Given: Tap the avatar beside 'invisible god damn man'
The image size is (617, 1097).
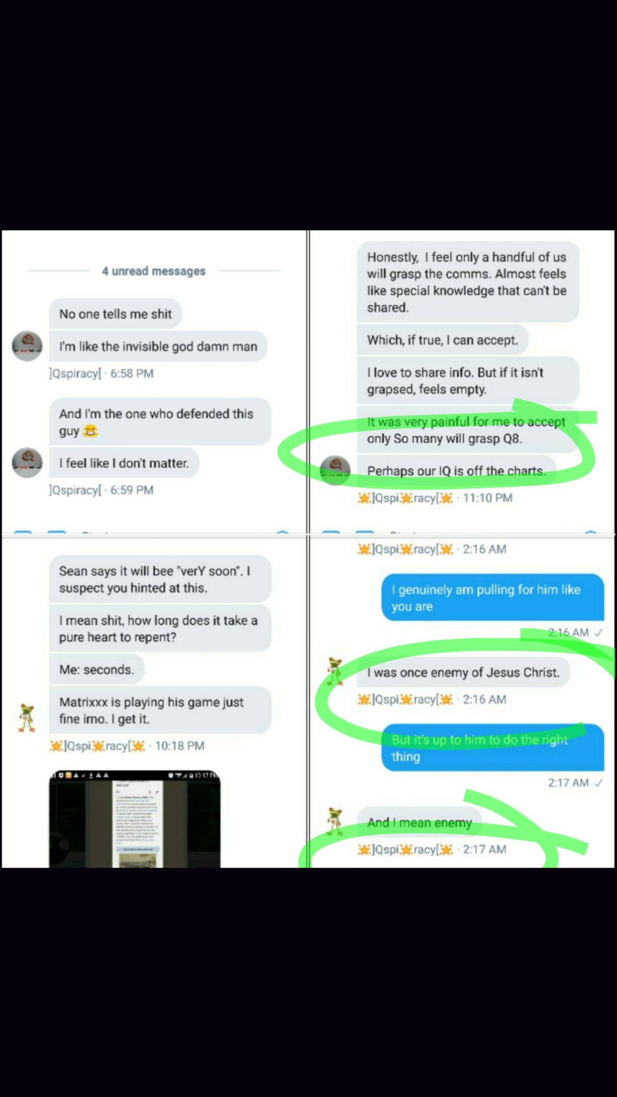Looking at the screenshot, I should click(x=27, y=346).
